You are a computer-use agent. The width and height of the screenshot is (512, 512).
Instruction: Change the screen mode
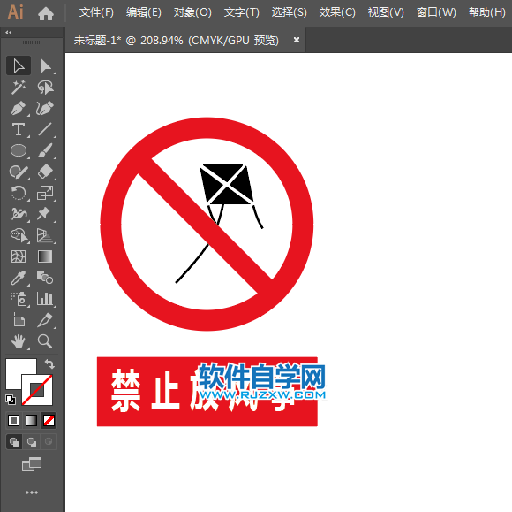click(32, 464)
